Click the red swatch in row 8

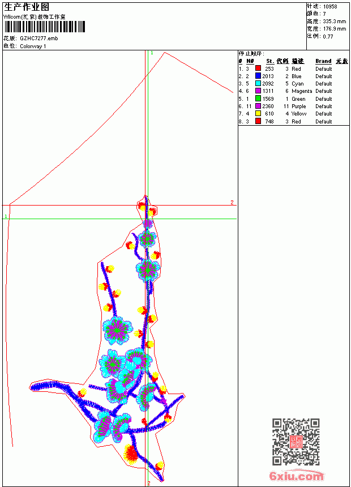(258, 121)
